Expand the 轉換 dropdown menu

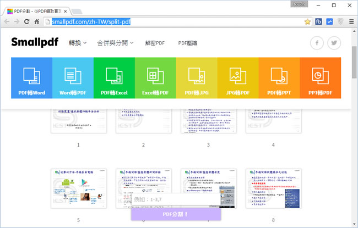78,43
